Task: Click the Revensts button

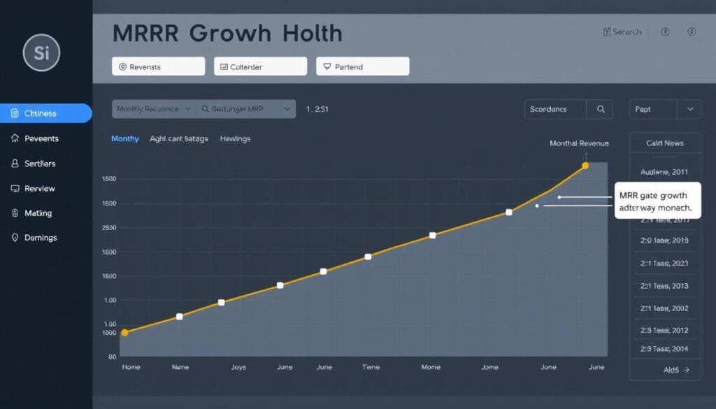Action: click(x=158, y=66)
